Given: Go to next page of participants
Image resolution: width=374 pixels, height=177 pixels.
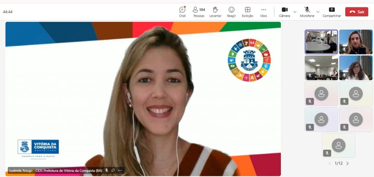Looking at the screenshot, I should tap(347, 163).
